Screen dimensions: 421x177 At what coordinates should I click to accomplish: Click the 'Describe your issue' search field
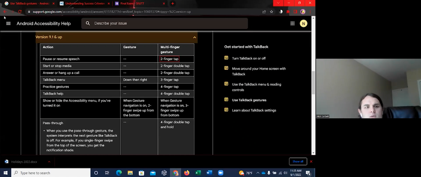pos(164,23)
